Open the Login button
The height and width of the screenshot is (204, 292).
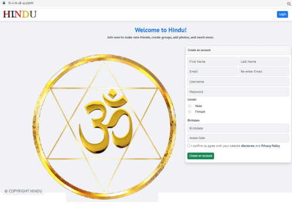[x=282, y=14]
